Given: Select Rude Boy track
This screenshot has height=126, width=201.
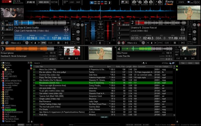Looking at the screenshot, I should 103,115.
